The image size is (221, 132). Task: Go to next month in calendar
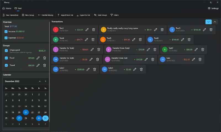coord(46,81)
